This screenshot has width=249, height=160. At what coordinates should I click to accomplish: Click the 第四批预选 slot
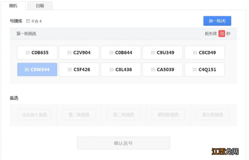168,115
